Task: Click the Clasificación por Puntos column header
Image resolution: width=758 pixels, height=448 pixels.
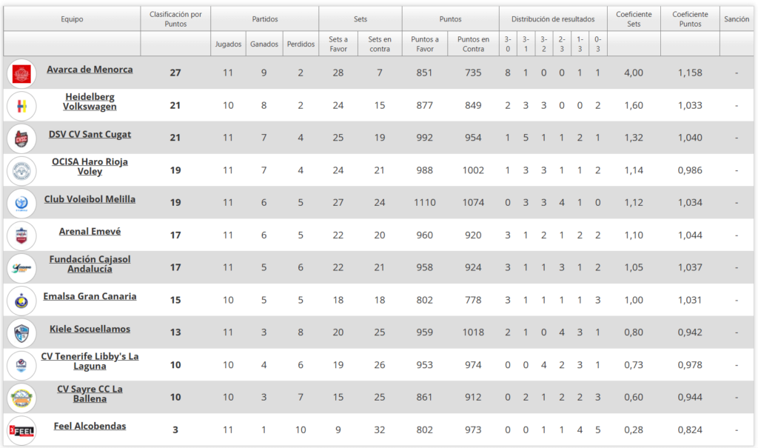Action: [175, 19]
